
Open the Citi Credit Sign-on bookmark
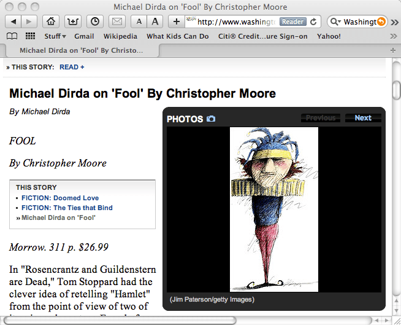pyautogui.click(x=262, y=36)
